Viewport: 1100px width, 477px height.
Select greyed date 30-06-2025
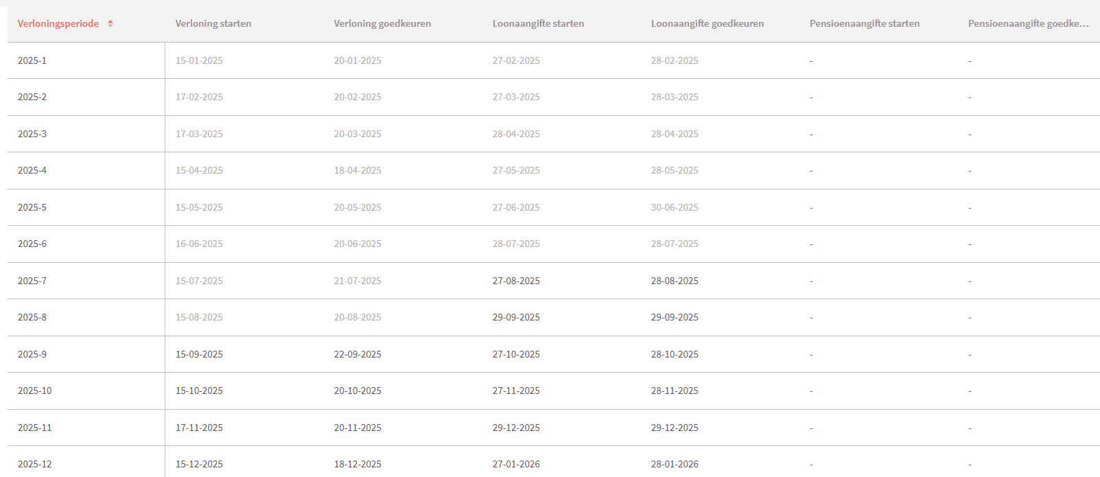tap(675, 207)
